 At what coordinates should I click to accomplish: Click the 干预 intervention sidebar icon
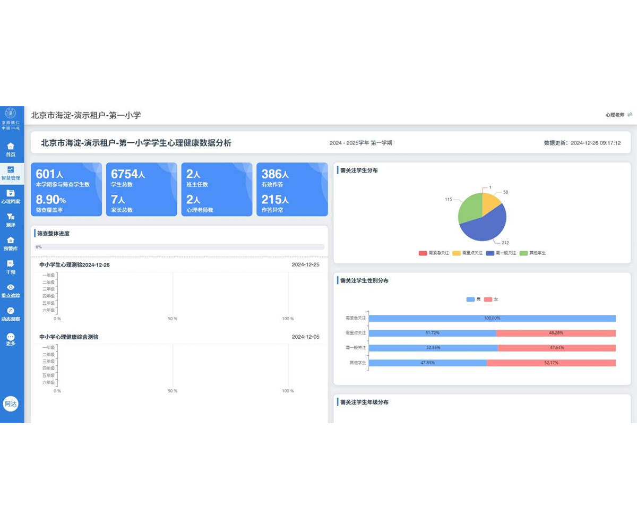coord(11,267)
